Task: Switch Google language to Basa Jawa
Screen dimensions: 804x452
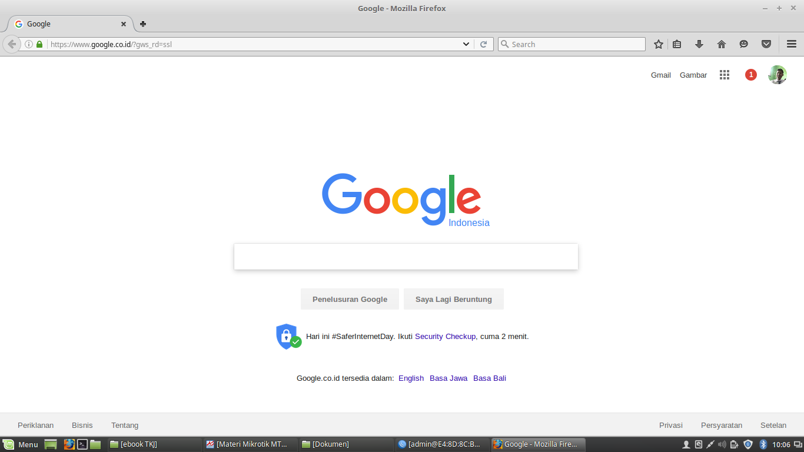Action: pos(448,378)
